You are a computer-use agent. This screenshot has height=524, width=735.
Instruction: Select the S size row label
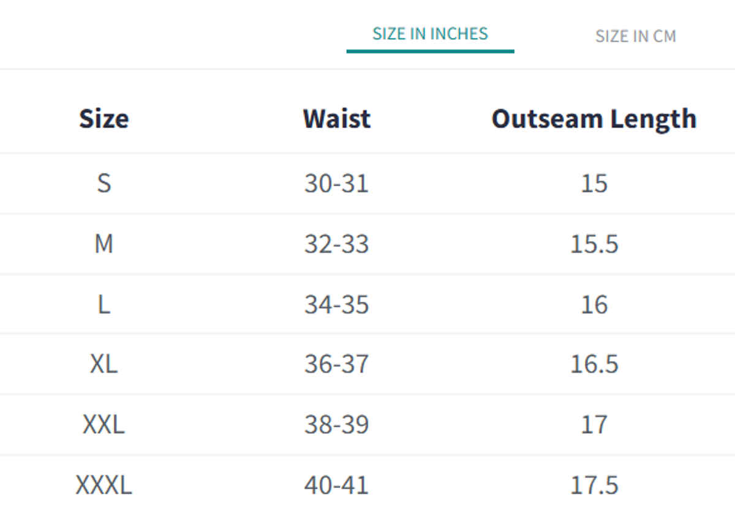104,183
